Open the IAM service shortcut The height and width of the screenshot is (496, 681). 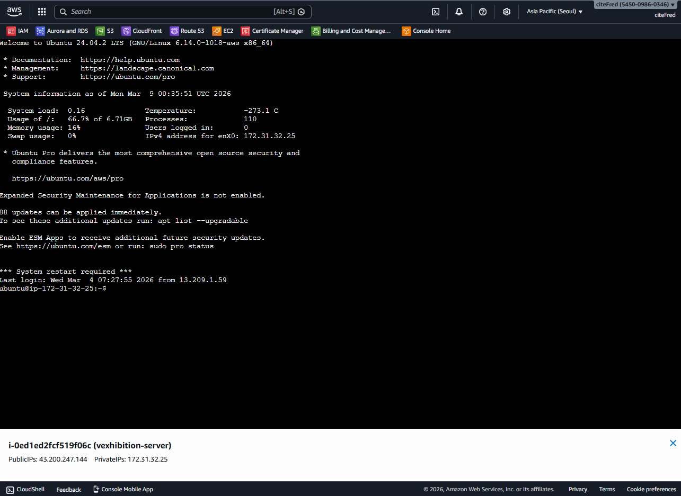coord(17,31)
